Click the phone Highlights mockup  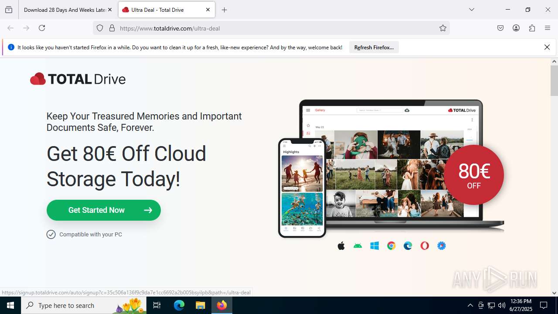click(302, 188)
